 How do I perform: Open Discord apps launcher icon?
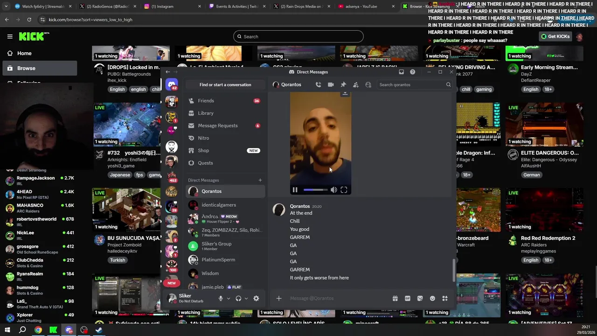click(445, 298)
